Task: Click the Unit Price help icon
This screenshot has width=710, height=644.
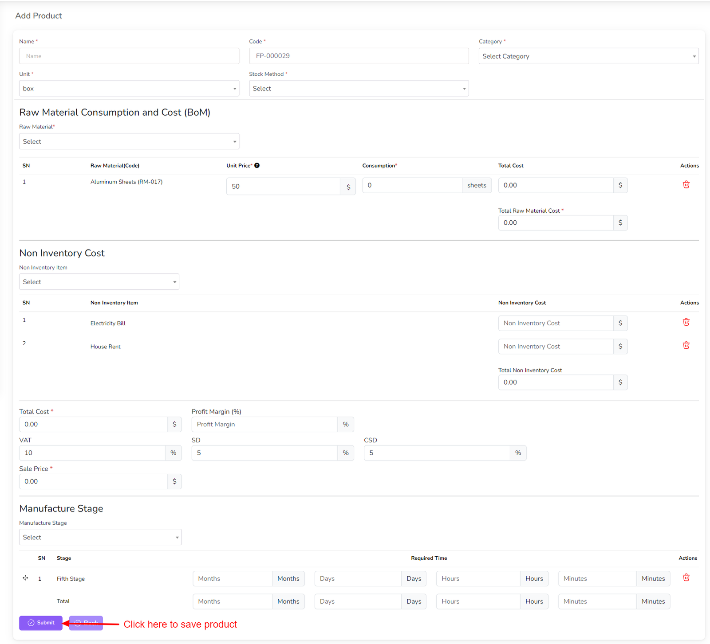Action: (x=257, y=166)
